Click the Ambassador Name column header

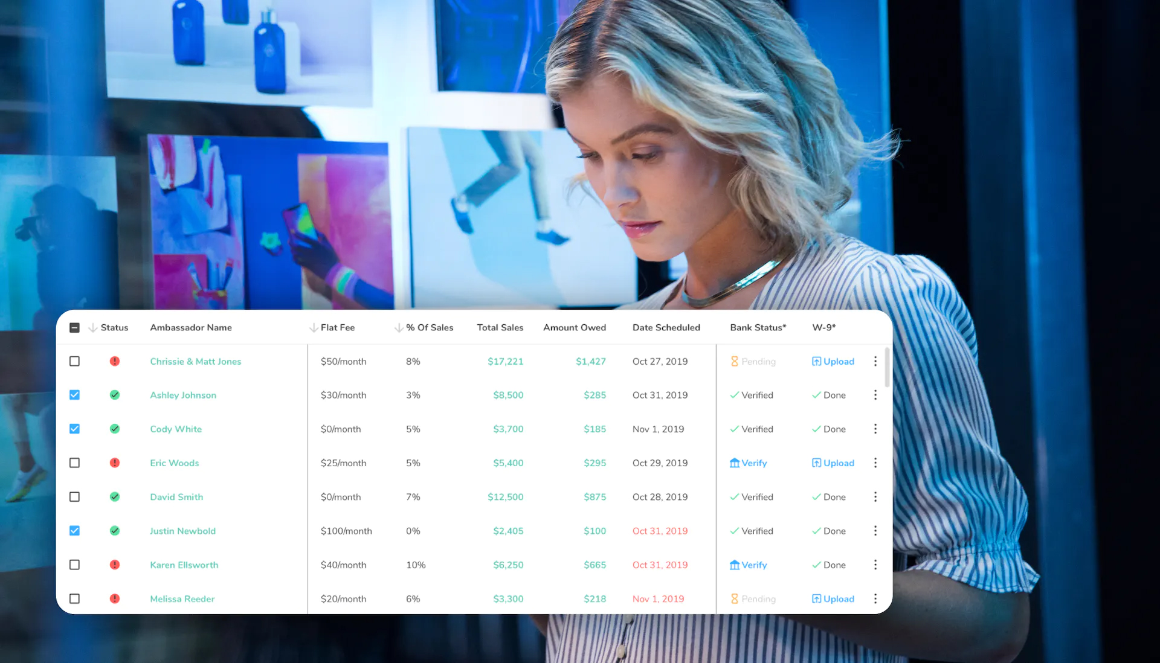[191, 327]
